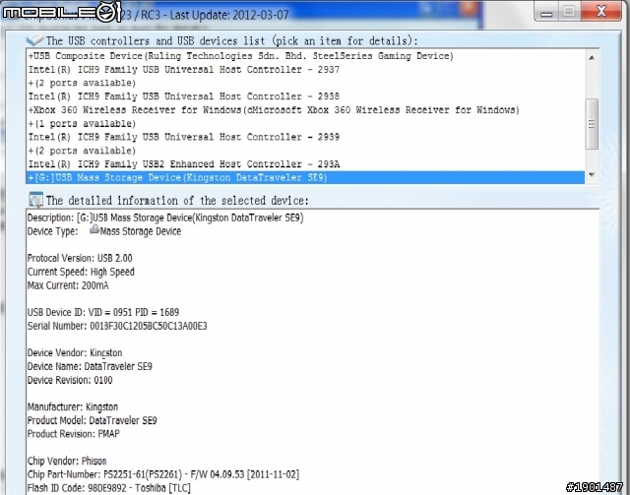Click the USB Device ID VID/PID line
Viewport: 630px width, 495px height.
103,312
